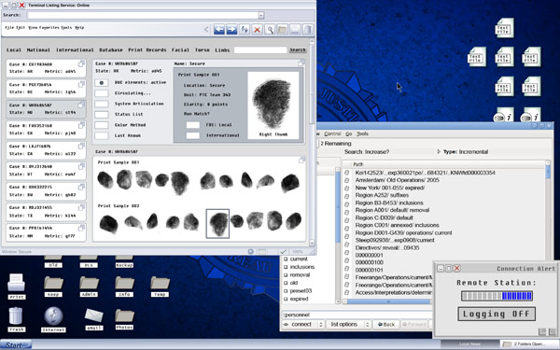Toggle the DOC elements: active checkbox
The height and width of the screenshot is (350, 560).
(x=102, y=82)
